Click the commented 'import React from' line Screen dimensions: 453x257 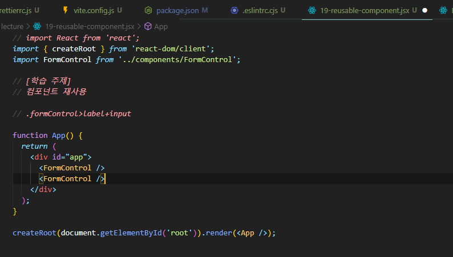coord(76,38)
